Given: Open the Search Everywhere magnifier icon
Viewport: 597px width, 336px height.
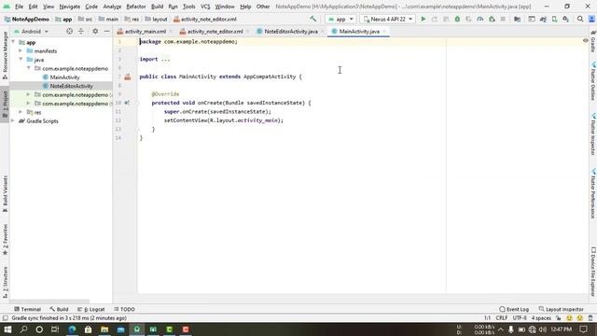Looking at the screenshot, I should coord(580,19).
